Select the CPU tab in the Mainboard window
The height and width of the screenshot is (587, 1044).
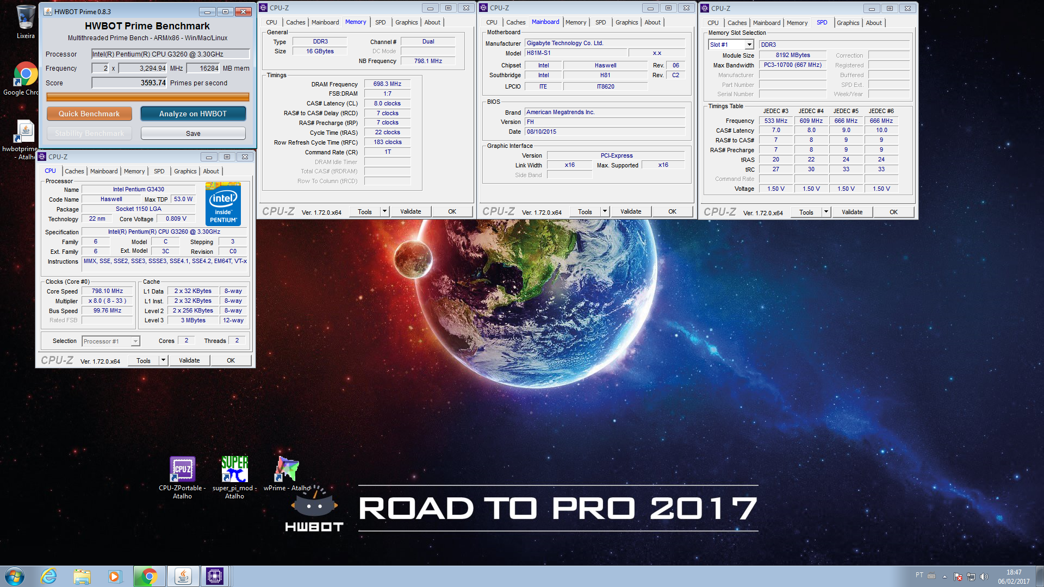(x=492, y=22)
